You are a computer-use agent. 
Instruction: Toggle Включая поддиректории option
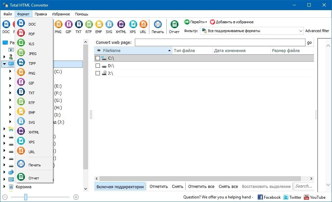[x=120, y=187]
